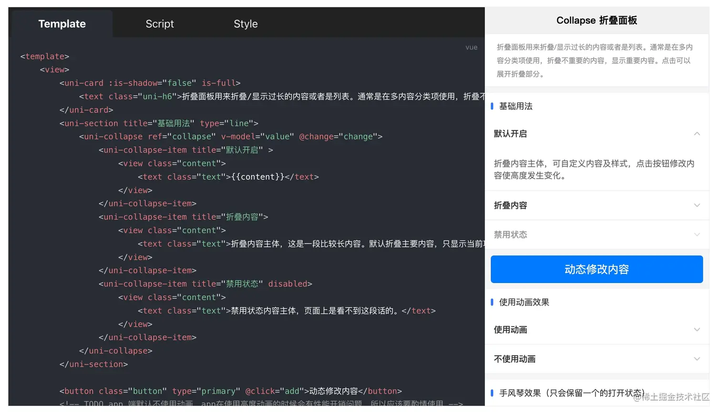Click the 不使用动画 collapse title
The height and width of the screenshot is (413, 721).
515,359
